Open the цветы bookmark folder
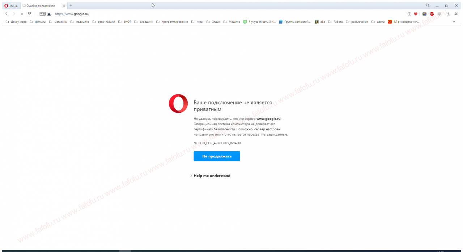 pyautogui.click(x=378, y=22)
